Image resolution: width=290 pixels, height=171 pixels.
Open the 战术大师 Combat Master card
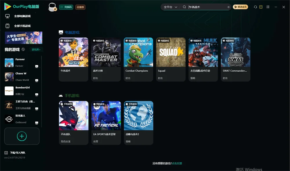click(106, 59)
